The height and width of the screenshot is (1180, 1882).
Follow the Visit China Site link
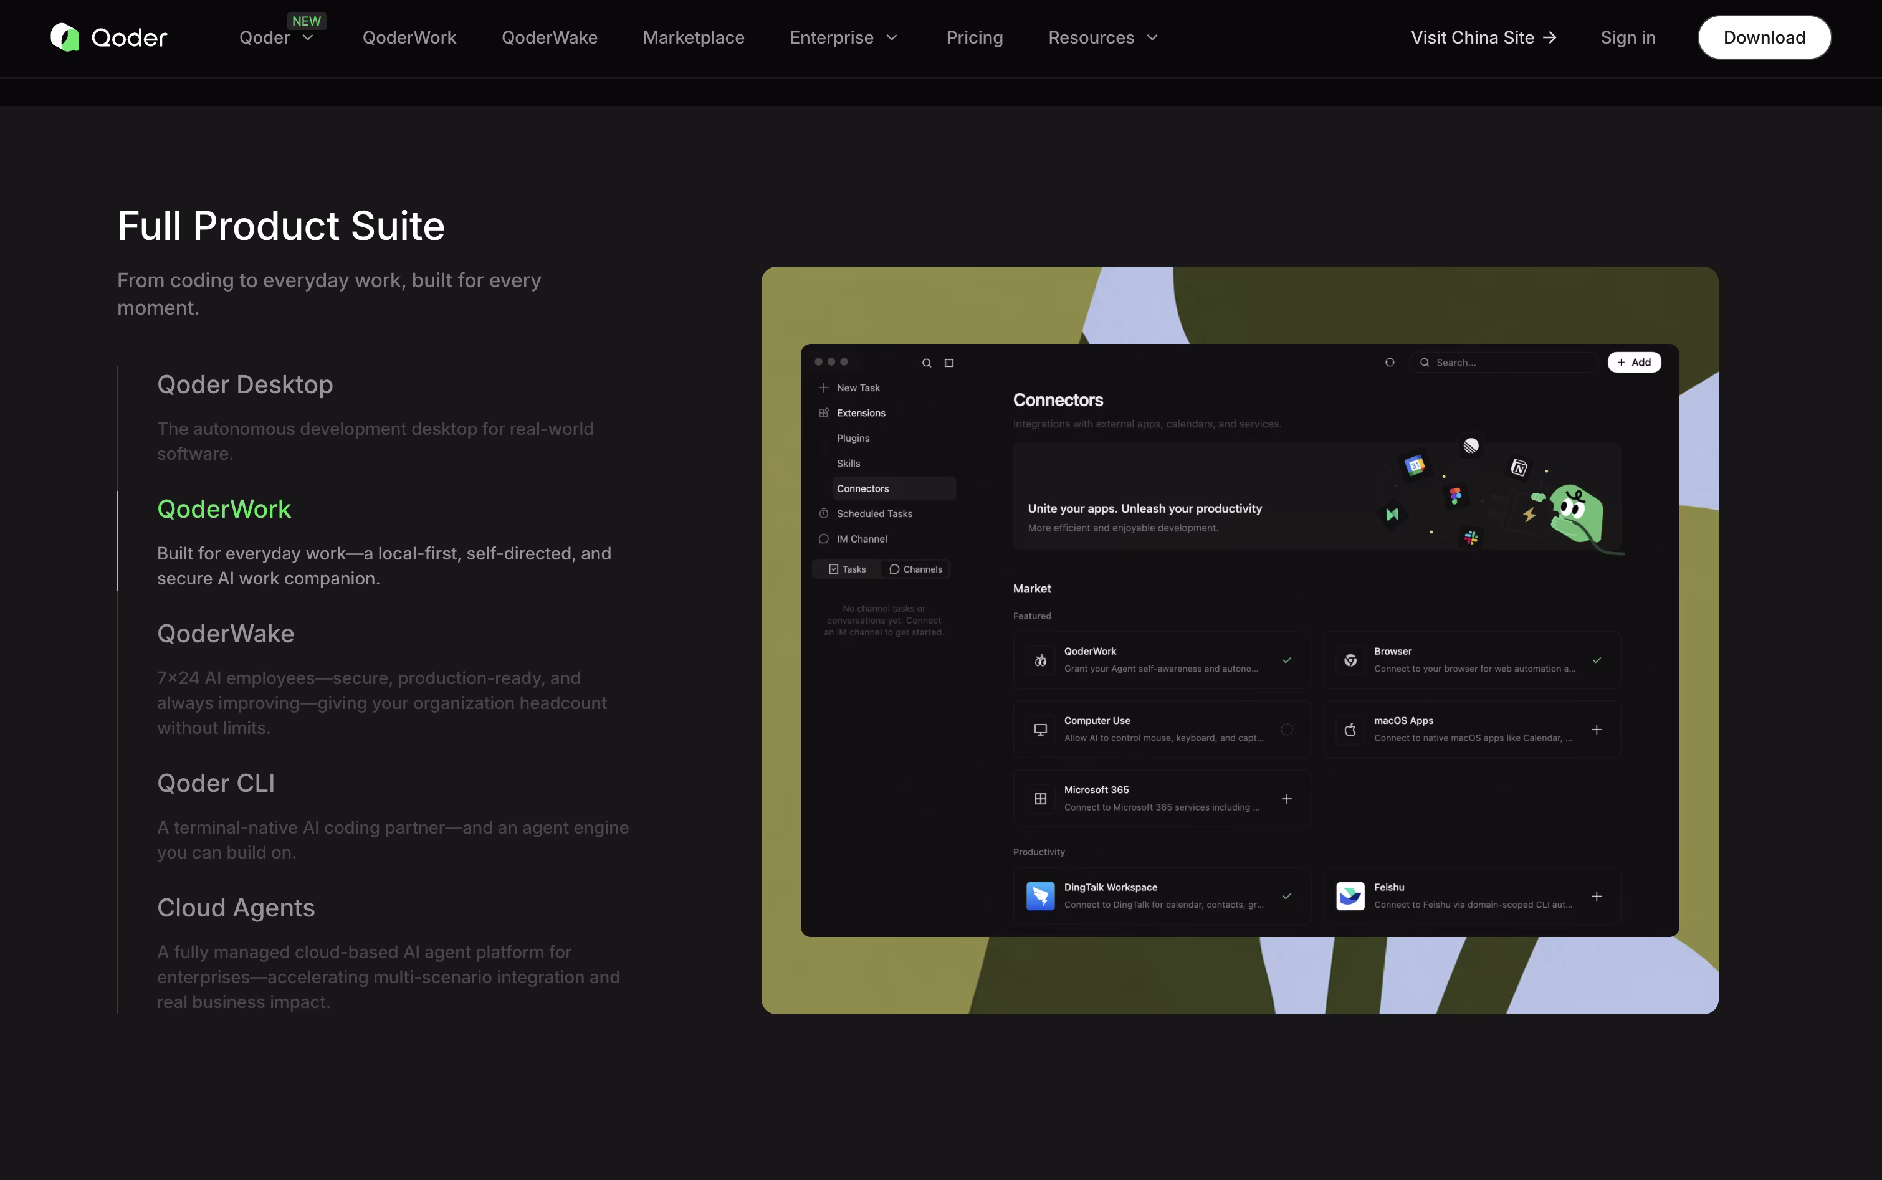pyautogui.click(x=1483, y=37)
